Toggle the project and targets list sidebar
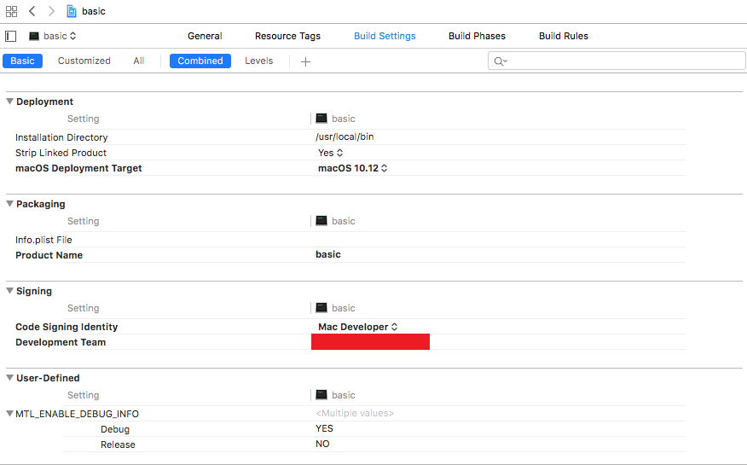747x465 pixels. point(11,36)
